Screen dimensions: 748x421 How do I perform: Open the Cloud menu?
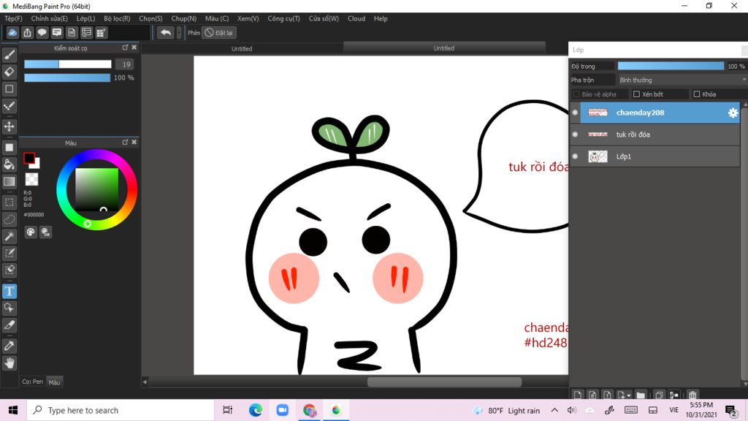click(x=356, y=18)
